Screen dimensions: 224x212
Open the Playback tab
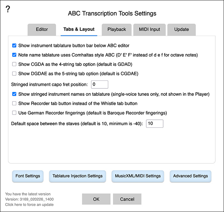[x=116, y=29]
